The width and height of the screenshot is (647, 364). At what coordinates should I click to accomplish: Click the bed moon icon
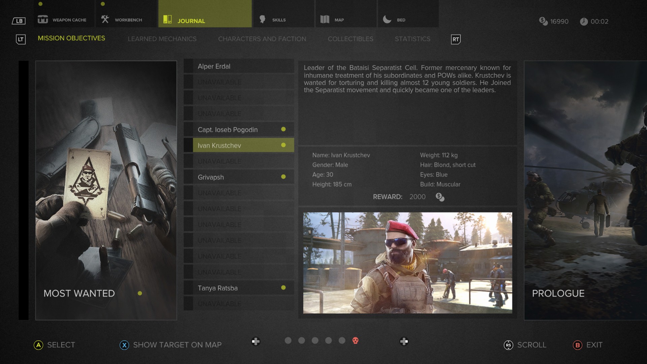(x=387, y=19)
